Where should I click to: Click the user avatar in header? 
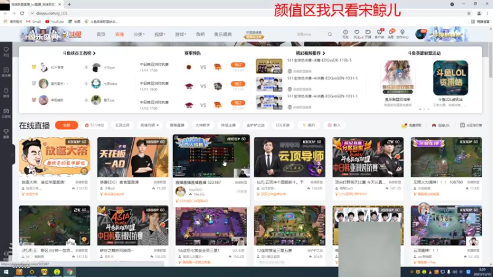pos(420,34)
